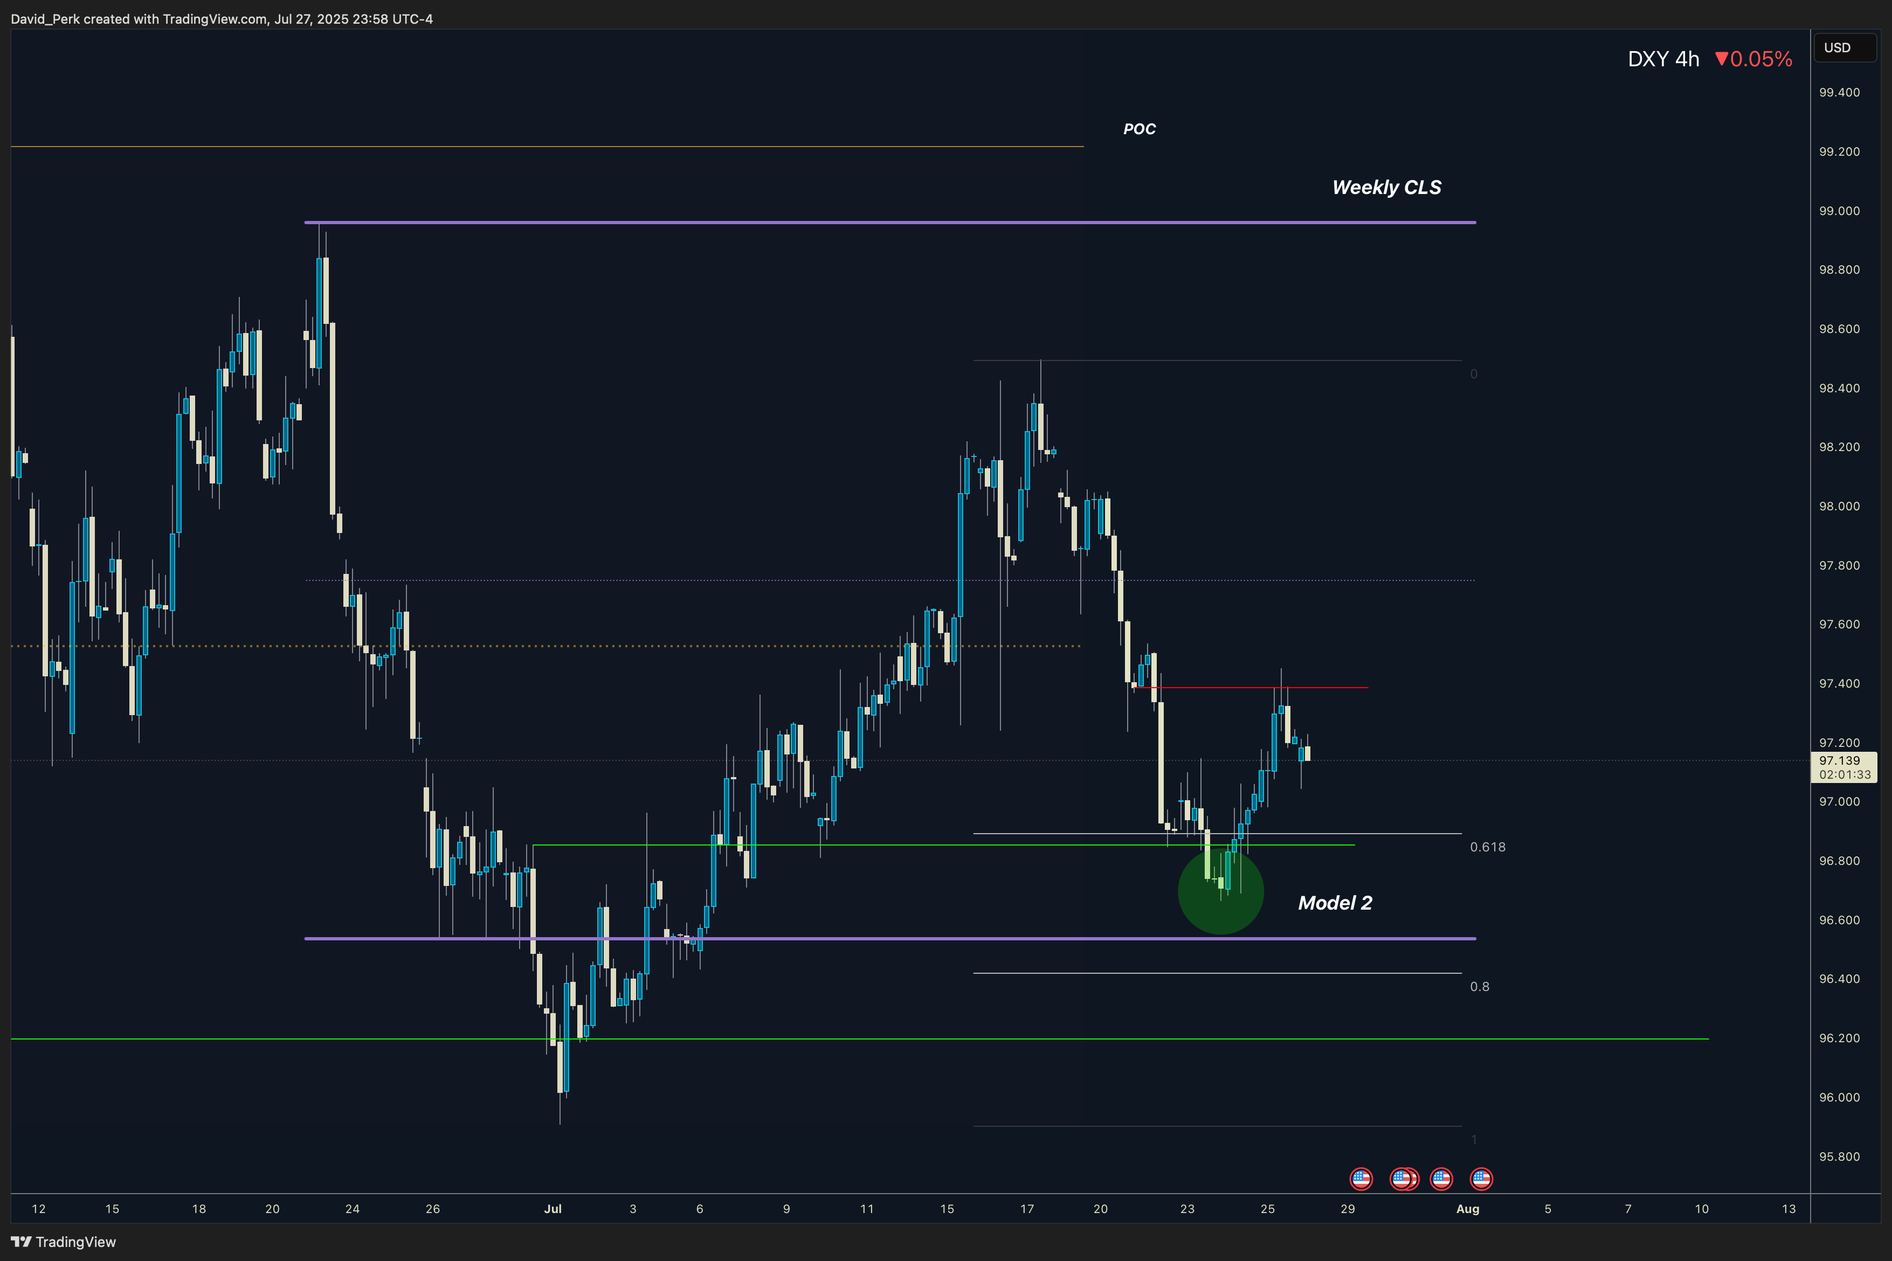The width and height of the screenshot is (1892, 1261).
Task: Click the 0.8 Fibonacci level label
Action: [x=1479, y=987]
